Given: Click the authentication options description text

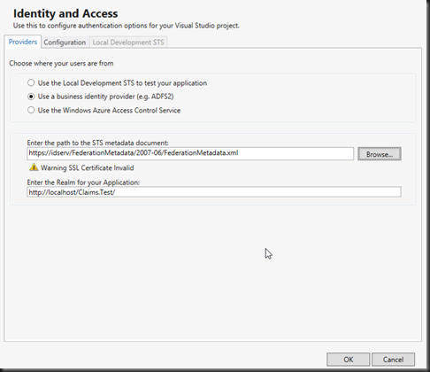Looking at the screenshot, I should coord(126,26).
